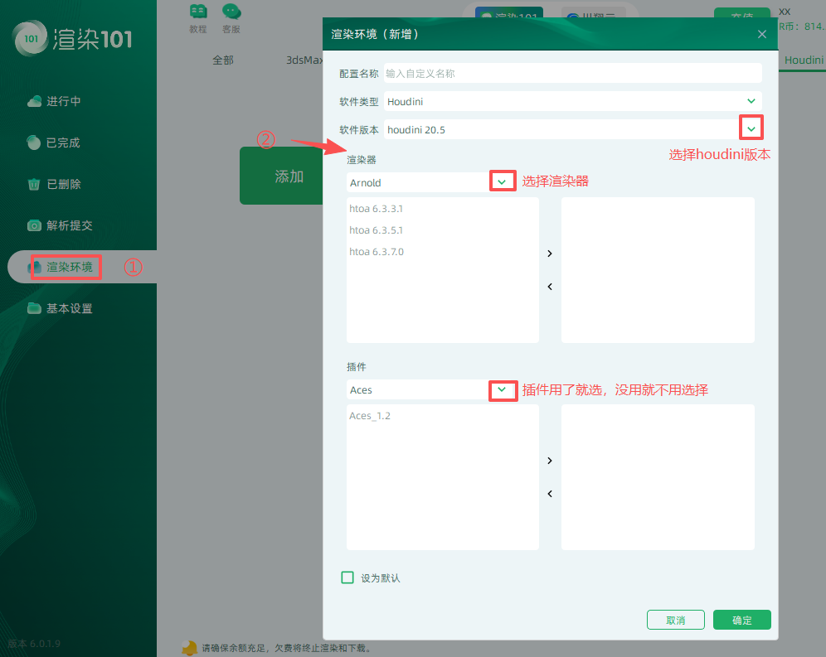Click the selected renderer list box

coord(658,270)
